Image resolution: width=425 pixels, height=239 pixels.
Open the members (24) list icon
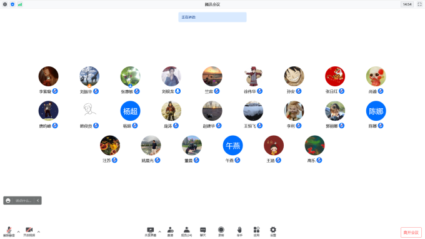[186, 230]
